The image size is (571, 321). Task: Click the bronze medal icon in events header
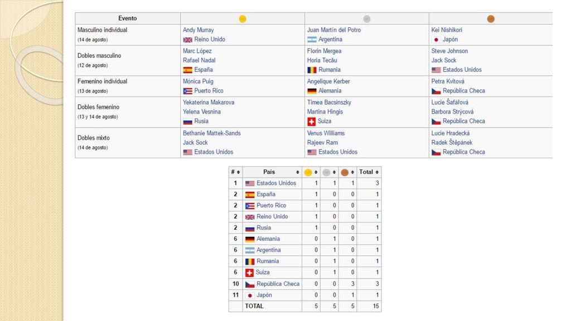491,19
